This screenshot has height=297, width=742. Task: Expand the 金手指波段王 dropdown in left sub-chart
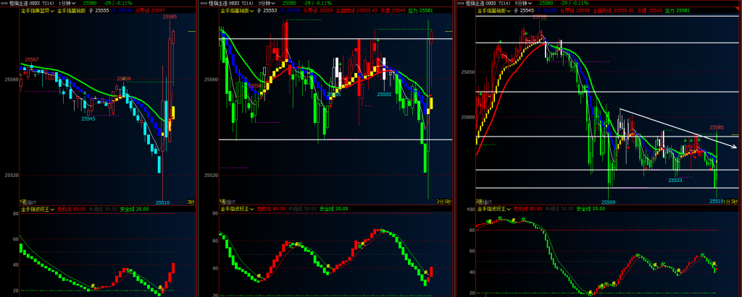pyautogui.click(x=38, y=208)
